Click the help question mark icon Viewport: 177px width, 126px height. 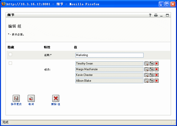pyautogui.click(x=150, y=15)
